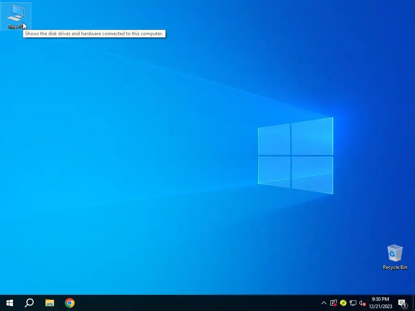Image resolution: width=415 pixels, height=311 pixels.
Task: Launch Google Chrome from taskbar
Action: tap(70, 303)
